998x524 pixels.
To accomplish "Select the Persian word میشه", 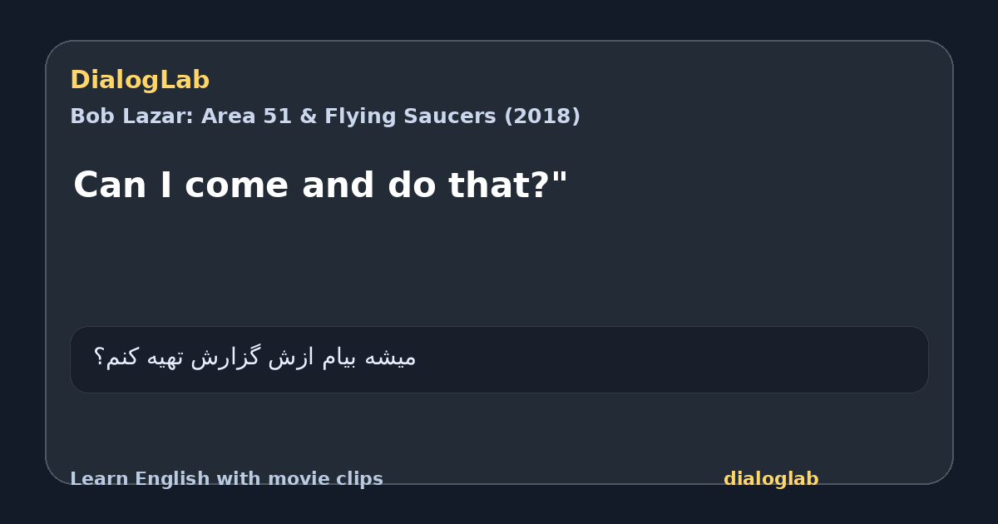I will click(x=389, y=358).
